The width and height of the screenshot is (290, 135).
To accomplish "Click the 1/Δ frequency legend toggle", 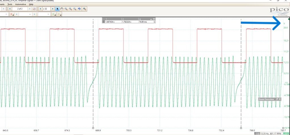I will click(x=257, y=134).
